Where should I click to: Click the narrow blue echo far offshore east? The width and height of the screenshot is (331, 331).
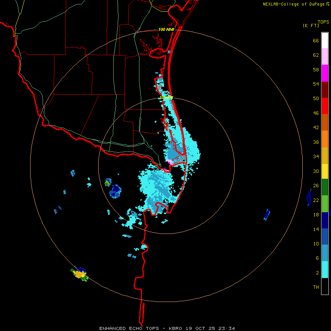click(x=267, y=214)
